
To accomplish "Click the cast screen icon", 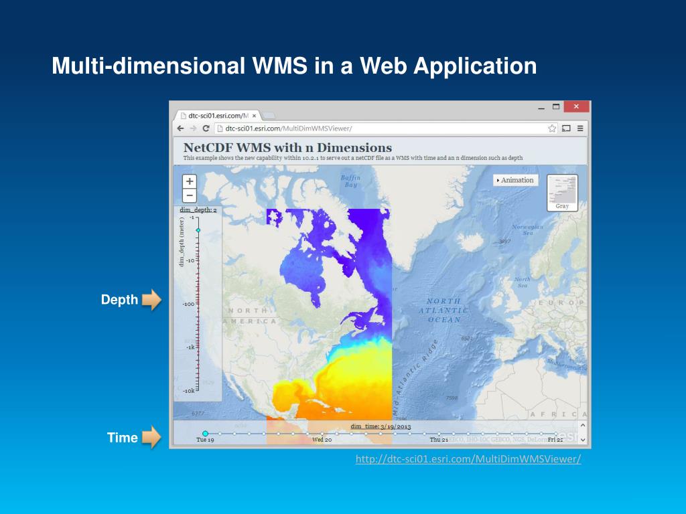I will pos(566,128).
